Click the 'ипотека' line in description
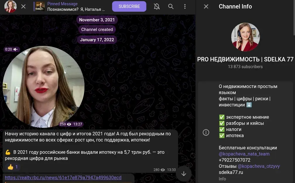Viewport: 295px width, 183px height. point(231,136)
